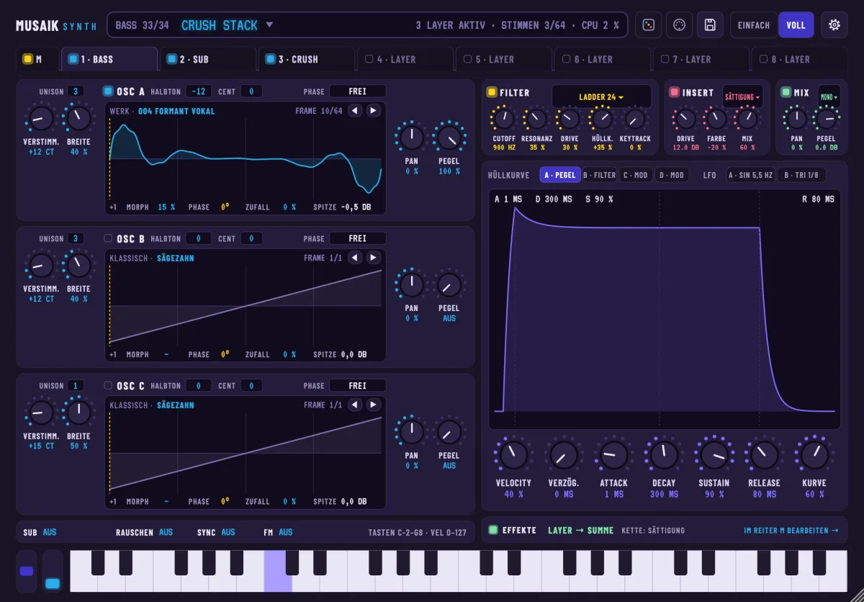The image size is (864, 602).
Task: Disable oscillator OSC A
Action: [x=108, y=91]
